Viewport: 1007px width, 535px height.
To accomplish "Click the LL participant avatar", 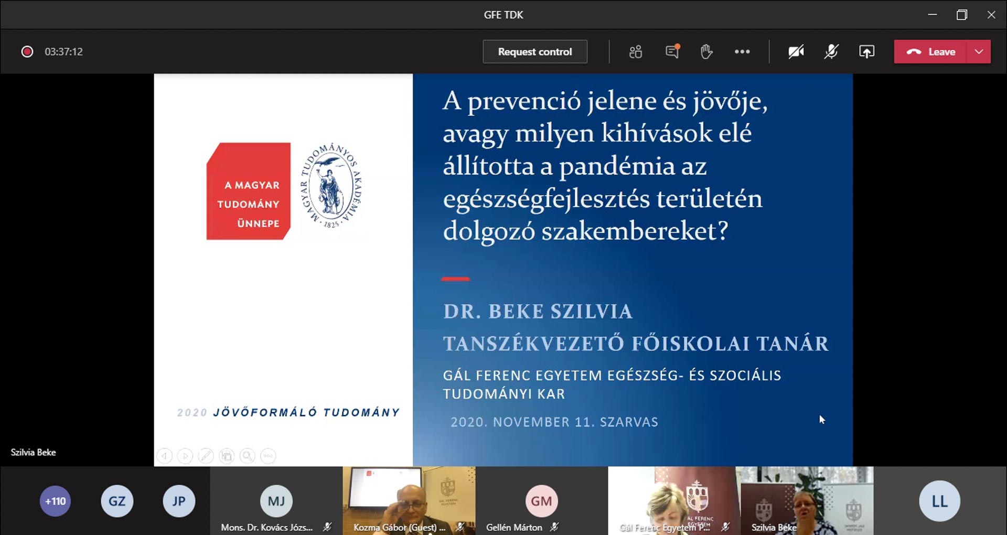I will point(939,501).
